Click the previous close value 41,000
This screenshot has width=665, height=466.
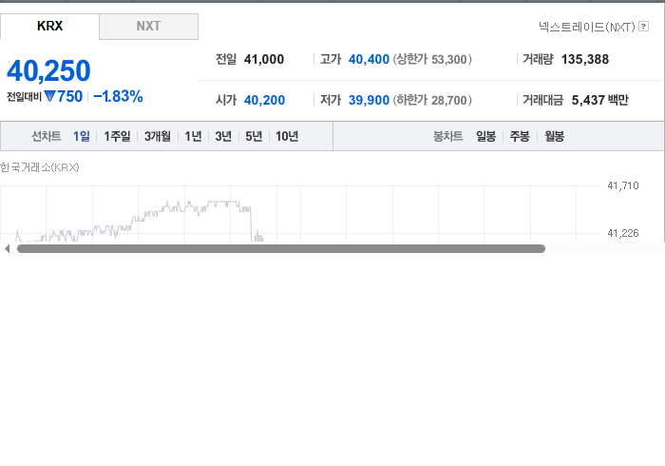264,59
